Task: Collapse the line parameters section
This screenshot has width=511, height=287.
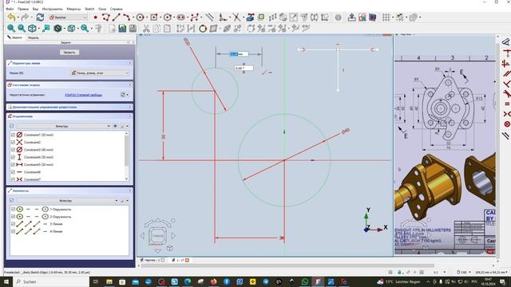Action: [130, 63]
